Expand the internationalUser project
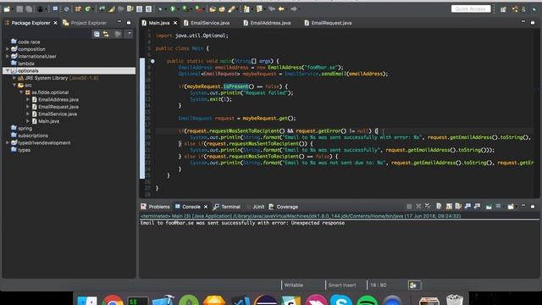The image size is (542, 305). click(x=8, y=57)
